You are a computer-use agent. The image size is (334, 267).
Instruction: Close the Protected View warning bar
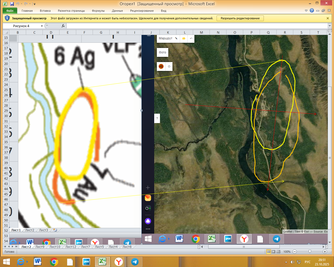tap(328, 18)
